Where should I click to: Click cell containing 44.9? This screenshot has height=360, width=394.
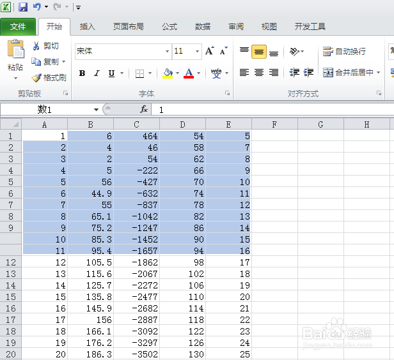click(x=90, y=193)
